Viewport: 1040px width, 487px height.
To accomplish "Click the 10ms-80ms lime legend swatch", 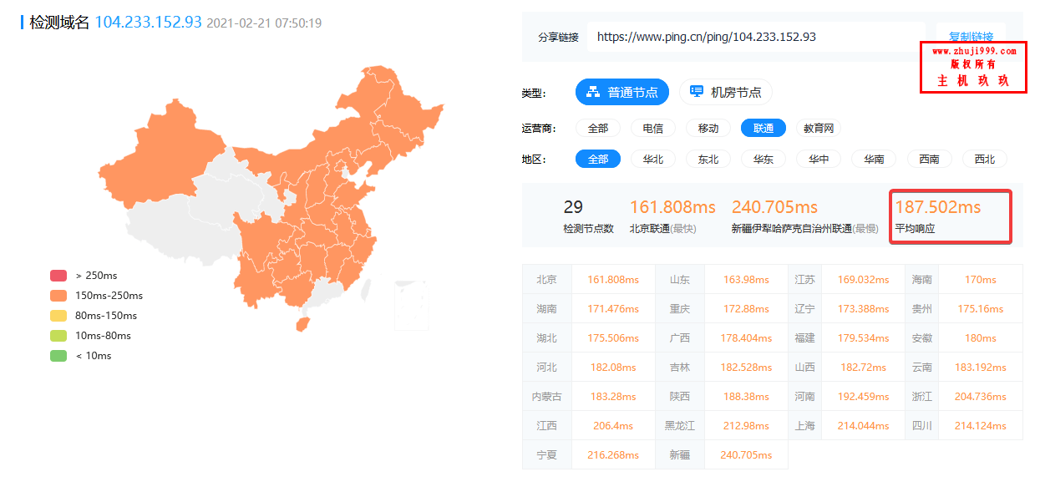I will [58, 336].
